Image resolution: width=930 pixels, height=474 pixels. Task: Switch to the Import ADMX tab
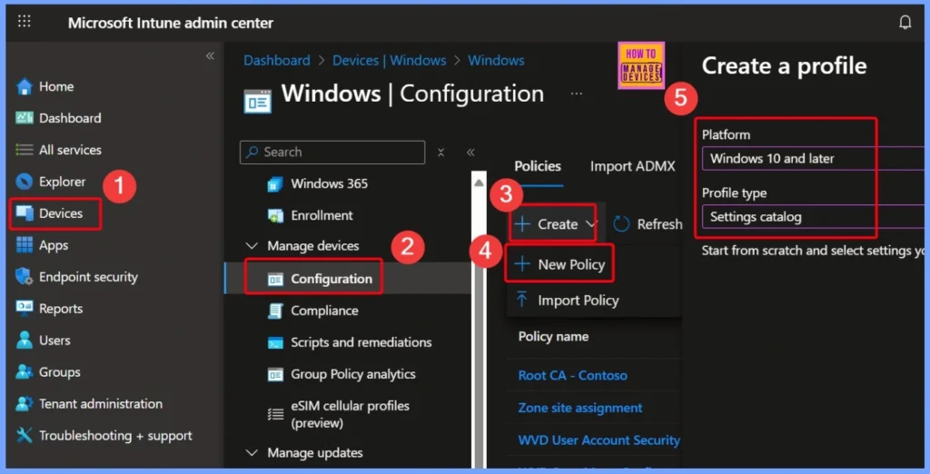[x=632, y=166]
